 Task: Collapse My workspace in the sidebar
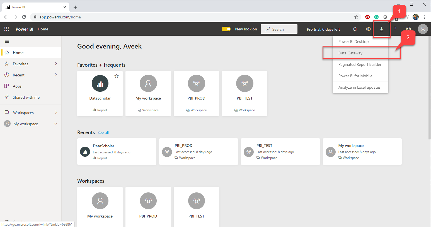tap(55, 124)
